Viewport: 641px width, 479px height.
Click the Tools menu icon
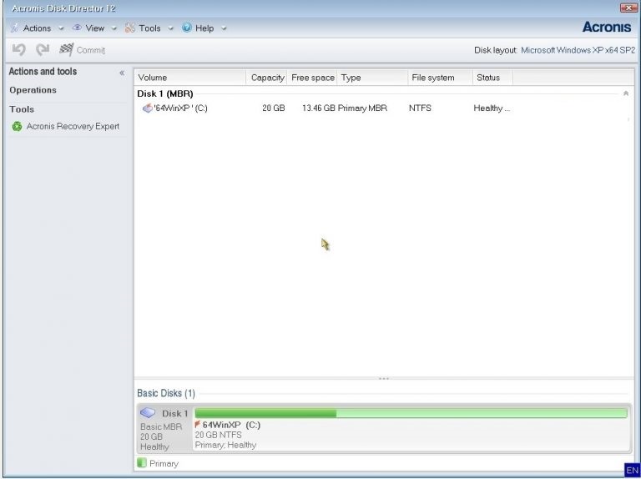(130, 28)
